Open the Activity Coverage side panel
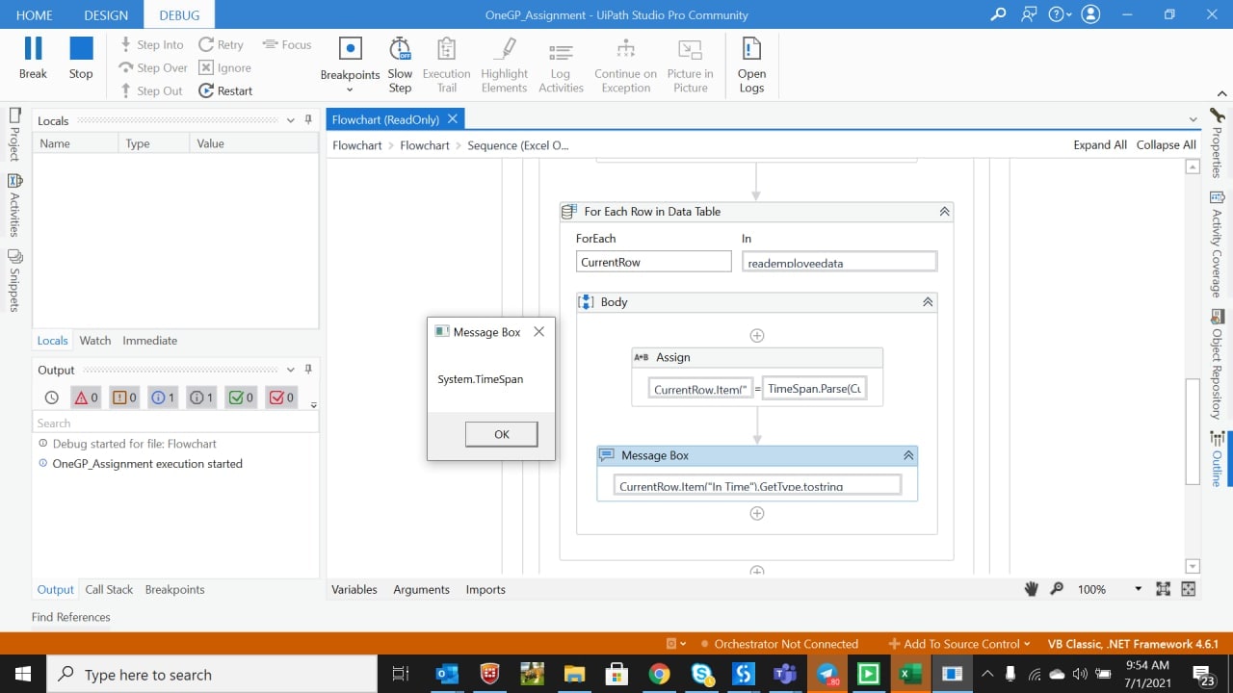The image size is (1233, 693). click(1218, 244)
